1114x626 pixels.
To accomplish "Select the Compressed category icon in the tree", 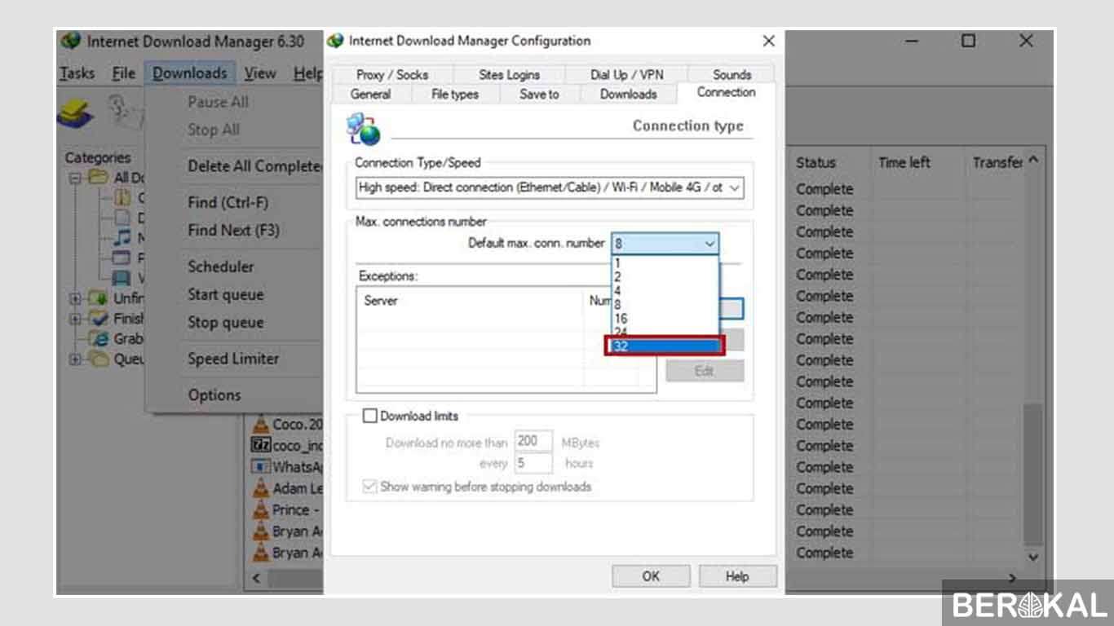I will [122, 197].
